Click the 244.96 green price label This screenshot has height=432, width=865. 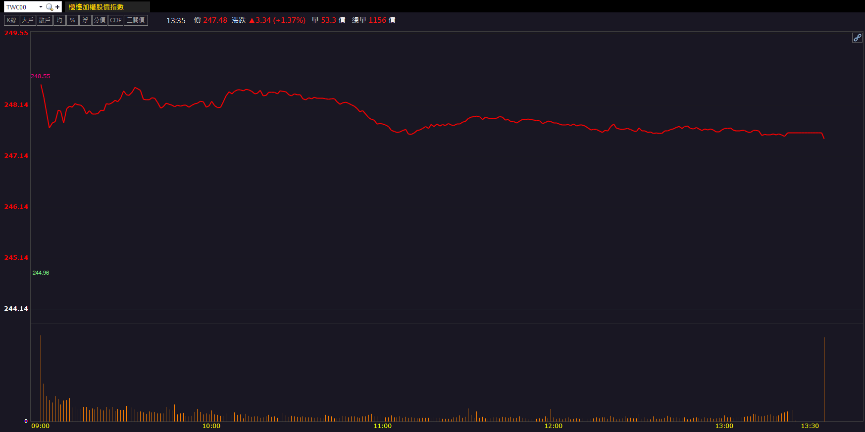pos(41,273)
